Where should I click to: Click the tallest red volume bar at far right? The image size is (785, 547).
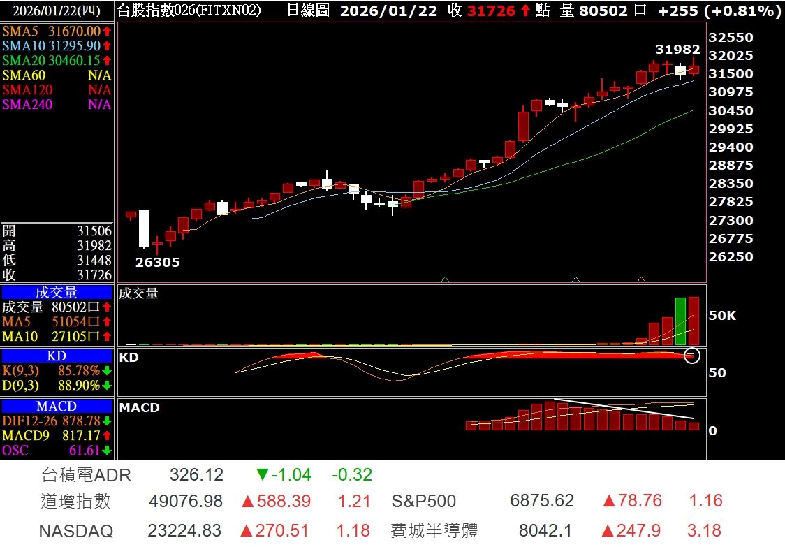[x=694, y=321]
